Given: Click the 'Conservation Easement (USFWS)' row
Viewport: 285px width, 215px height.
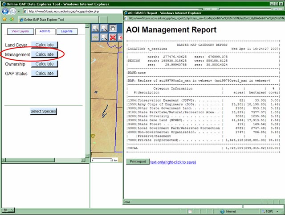Looking at the screenshot, I should [x=203, y=100].
